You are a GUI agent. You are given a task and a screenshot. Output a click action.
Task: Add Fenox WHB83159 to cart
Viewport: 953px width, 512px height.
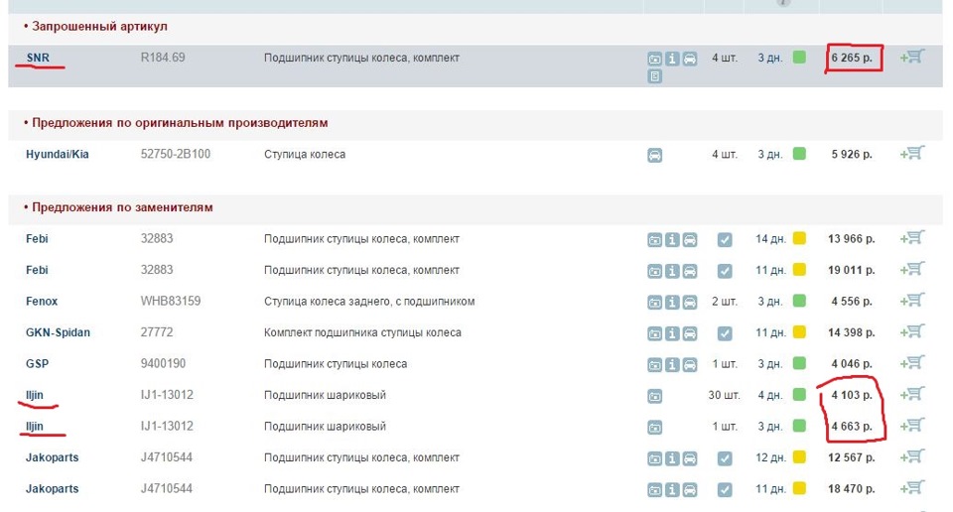pyautogui.click(x=912, y=300)
